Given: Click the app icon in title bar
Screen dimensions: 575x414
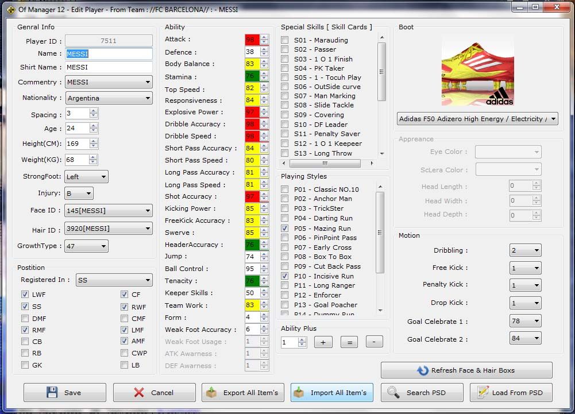Looking at the screenshot, I should pyautogui.click(x=10, y=9).
